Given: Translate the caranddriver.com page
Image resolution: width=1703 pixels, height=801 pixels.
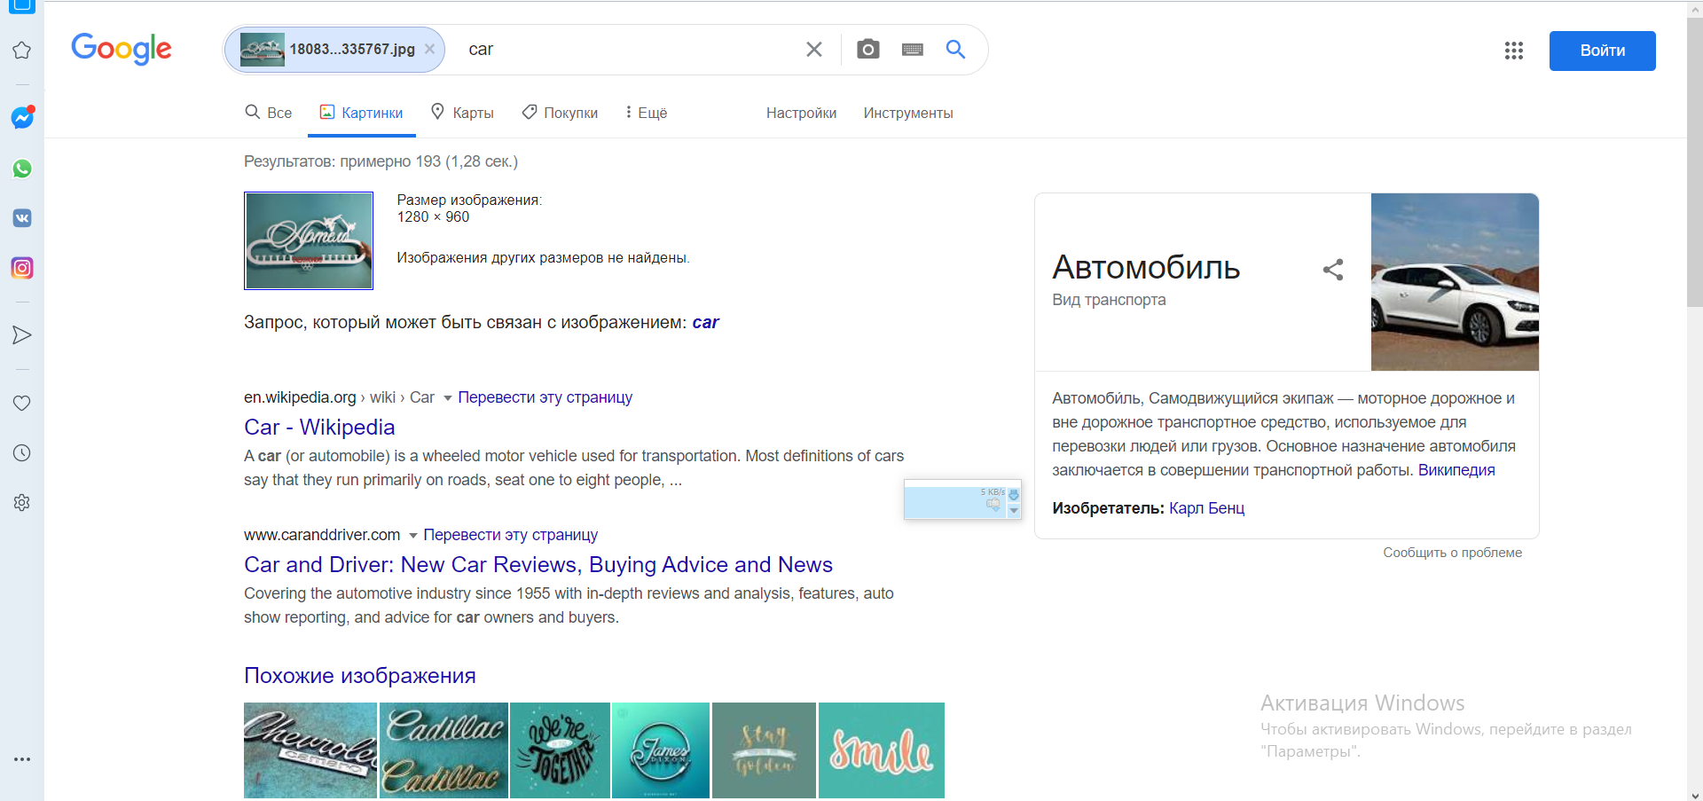Looking at the screenshot, I should 510,535.
